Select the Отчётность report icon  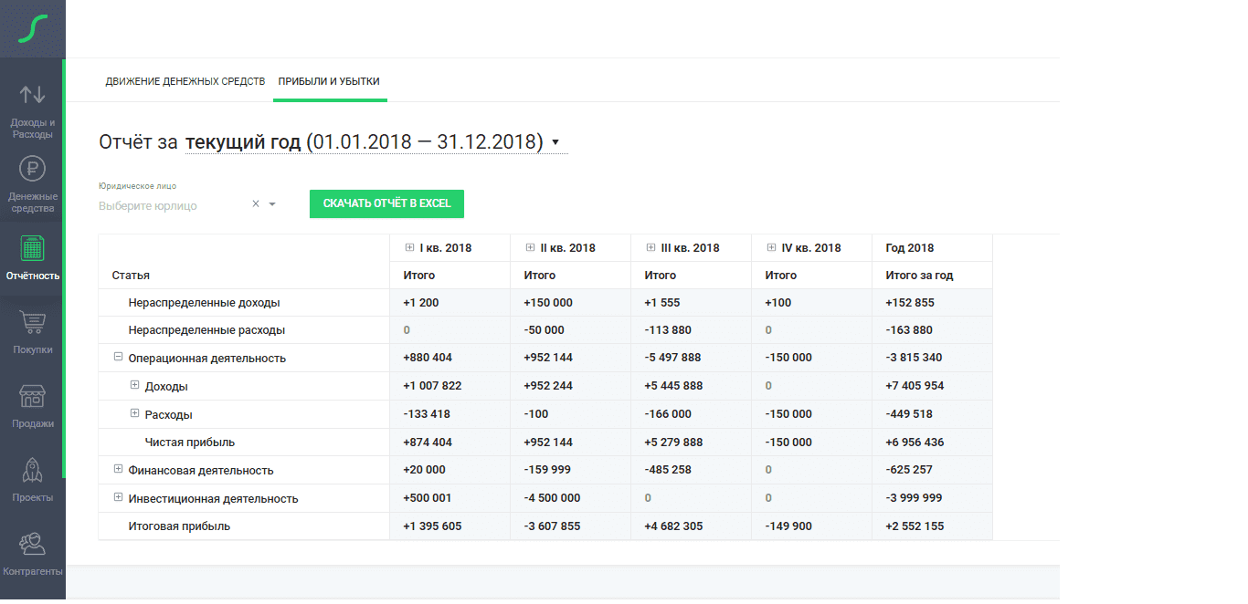[32, 248]
